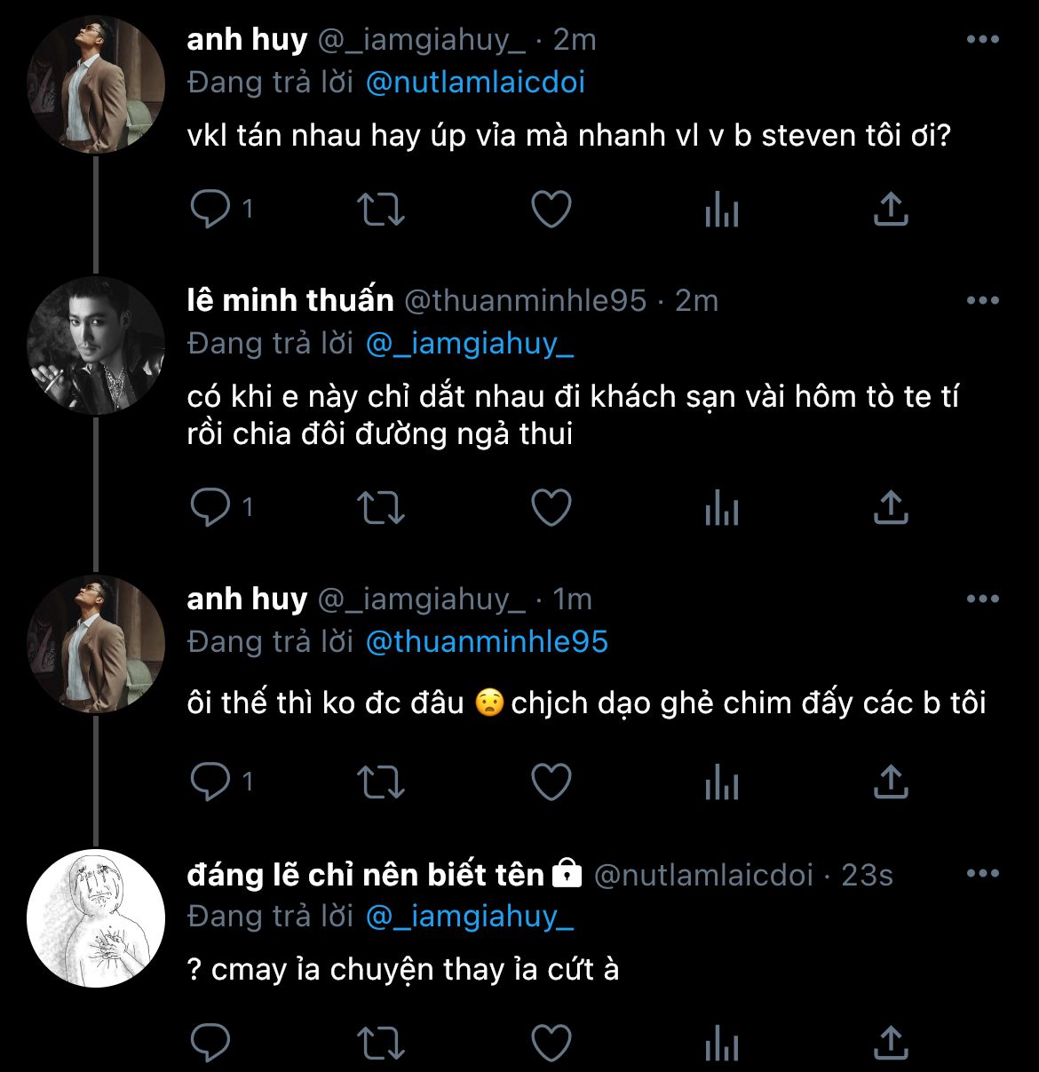View analytics on the last tweet
1039x1072 pixels.
[721, 1044]
